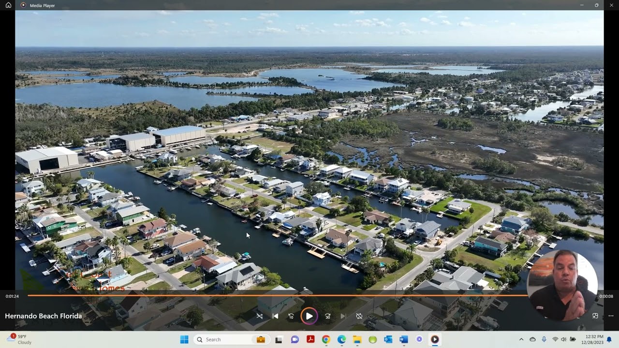
Task: Click the Media Player logo in title bar
Action: click(x=23, y=5)
